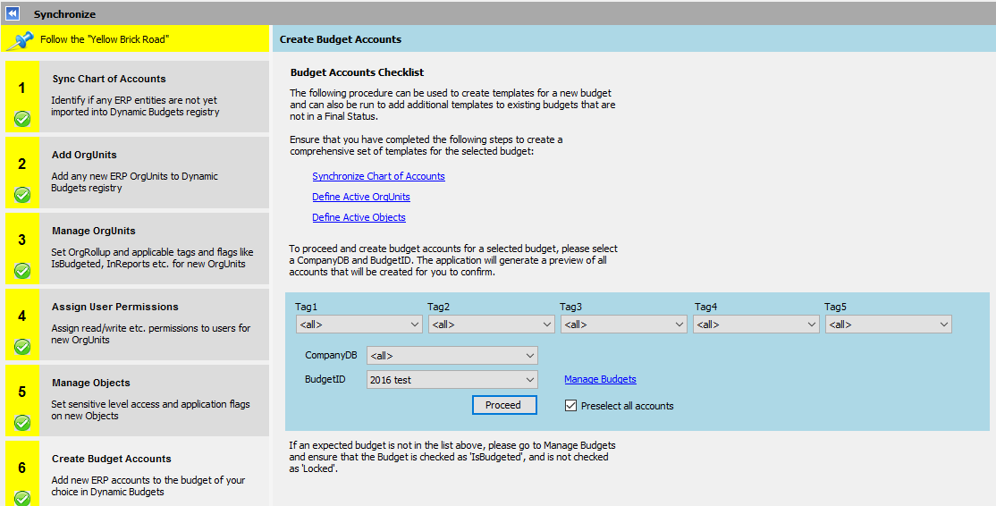Follow Define Active OrgUnits link
This screenshot has height=506, width=996.
tap(361, 197)
